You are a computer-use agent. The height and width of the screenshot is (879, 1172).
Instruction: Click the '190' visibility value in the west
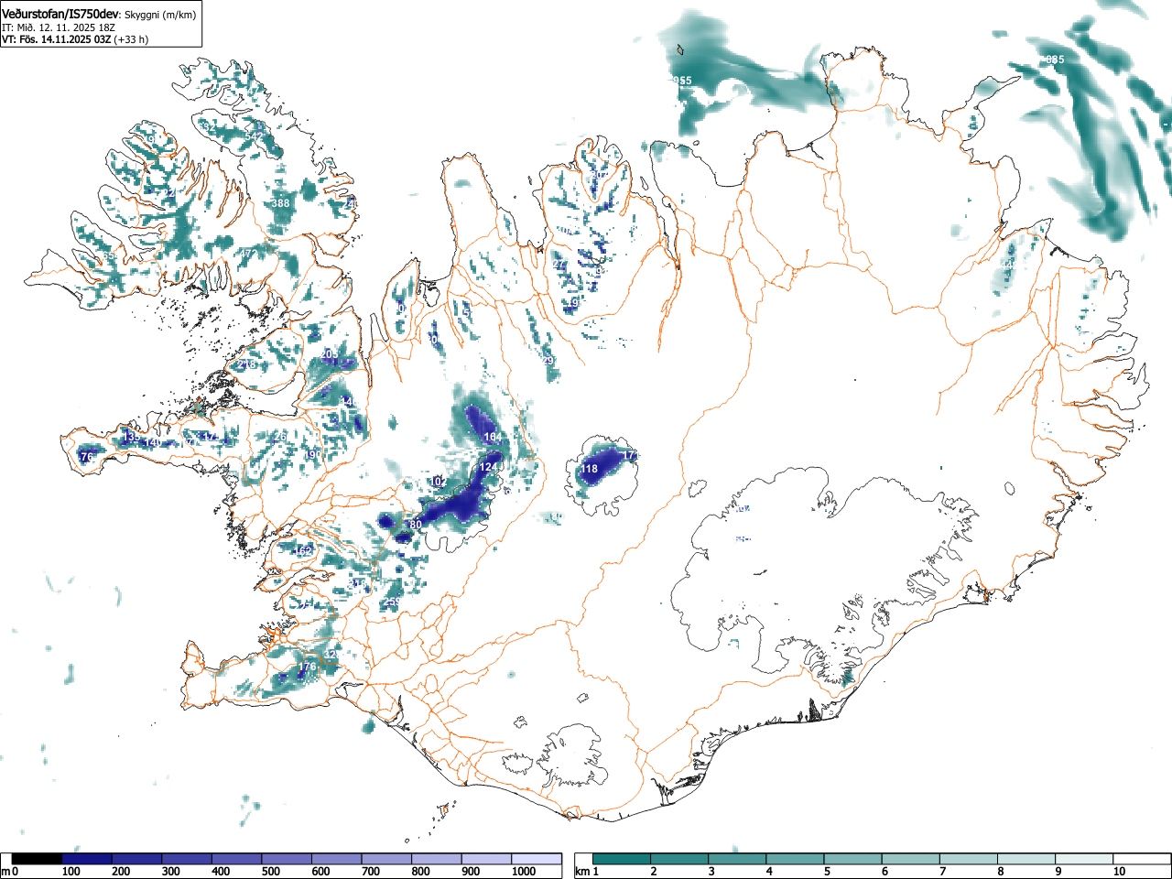click(313, 454)
